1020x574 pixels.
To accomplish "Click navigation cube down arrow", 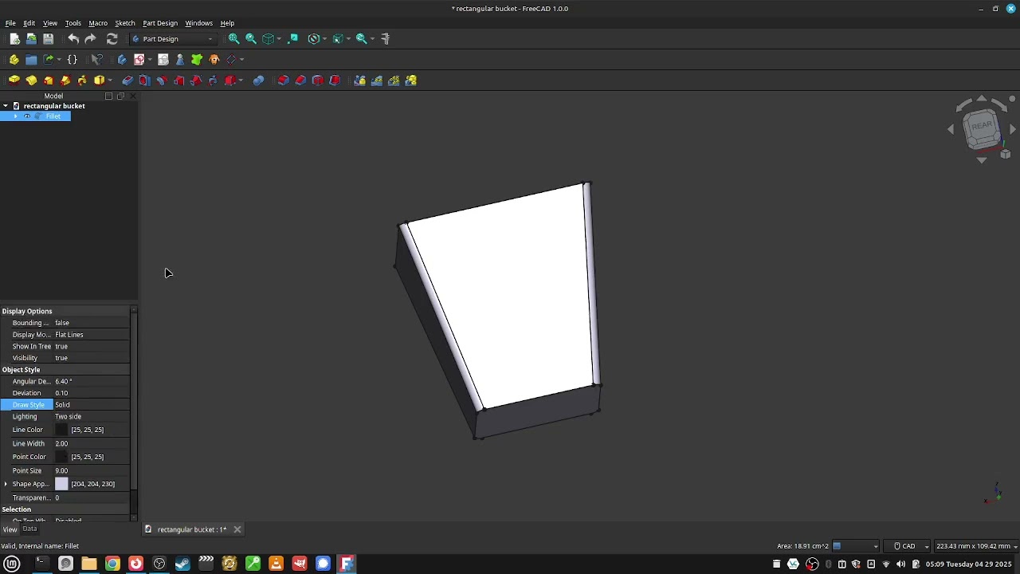I will [982, 160].
